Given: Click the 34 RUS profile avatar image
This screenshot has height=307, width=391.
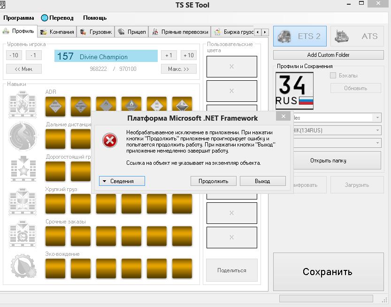Looking at the screenshot, I should point(294,91).
